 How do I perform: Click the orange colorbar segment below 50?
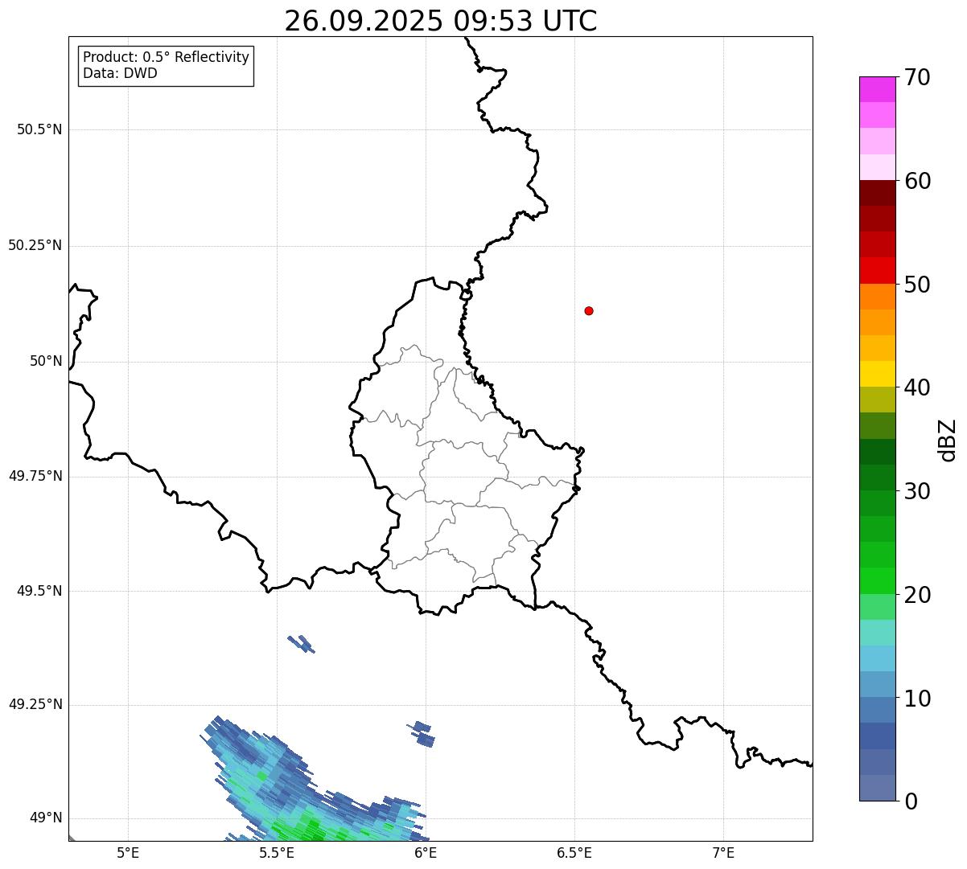click(x=877, y=297)
